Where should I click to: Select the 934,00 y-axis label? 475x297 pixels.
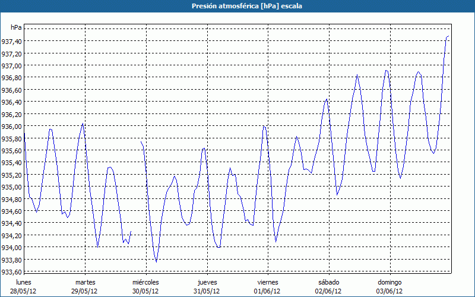coord(12,248)
